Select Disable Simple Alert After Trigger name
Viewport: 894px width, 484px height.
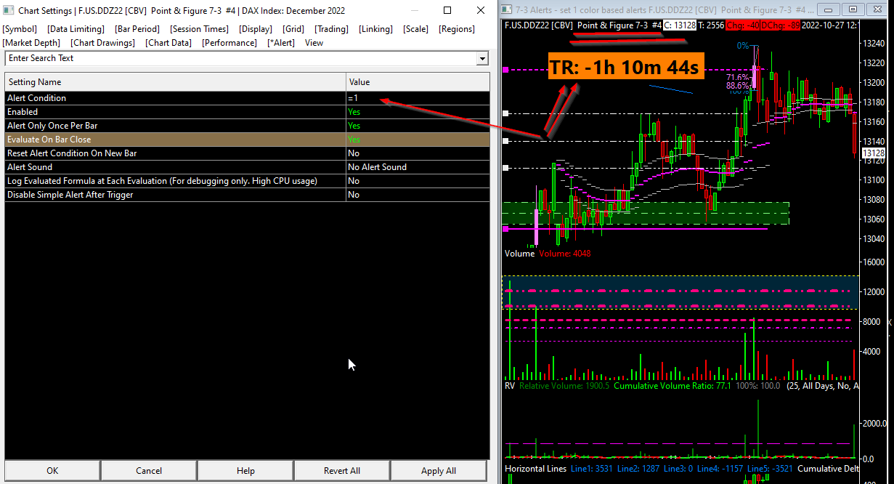(x=175, y=195)
